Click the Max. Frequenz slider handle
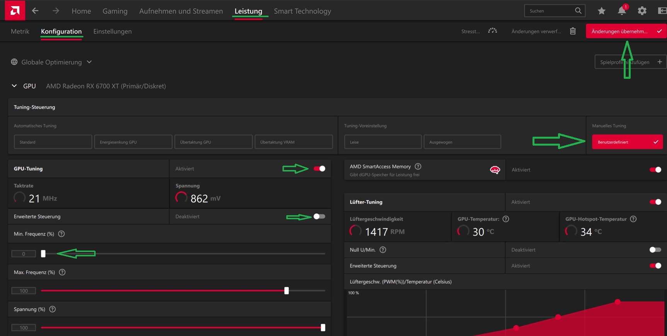This screenshot has height=336, width=667. pyautogui.click(x=286, y=290)
